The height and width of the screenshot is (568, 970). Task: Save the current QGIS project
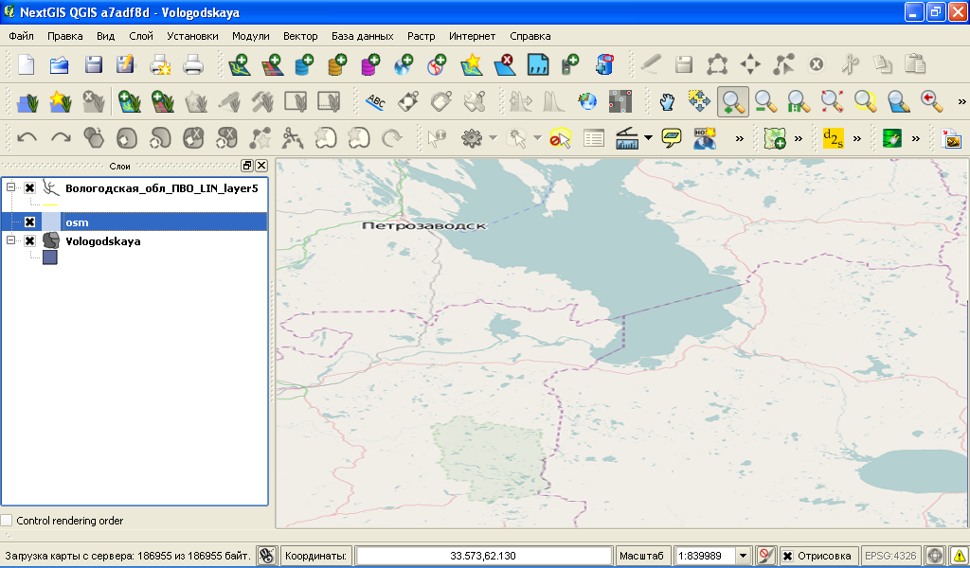tap(92, 64)
